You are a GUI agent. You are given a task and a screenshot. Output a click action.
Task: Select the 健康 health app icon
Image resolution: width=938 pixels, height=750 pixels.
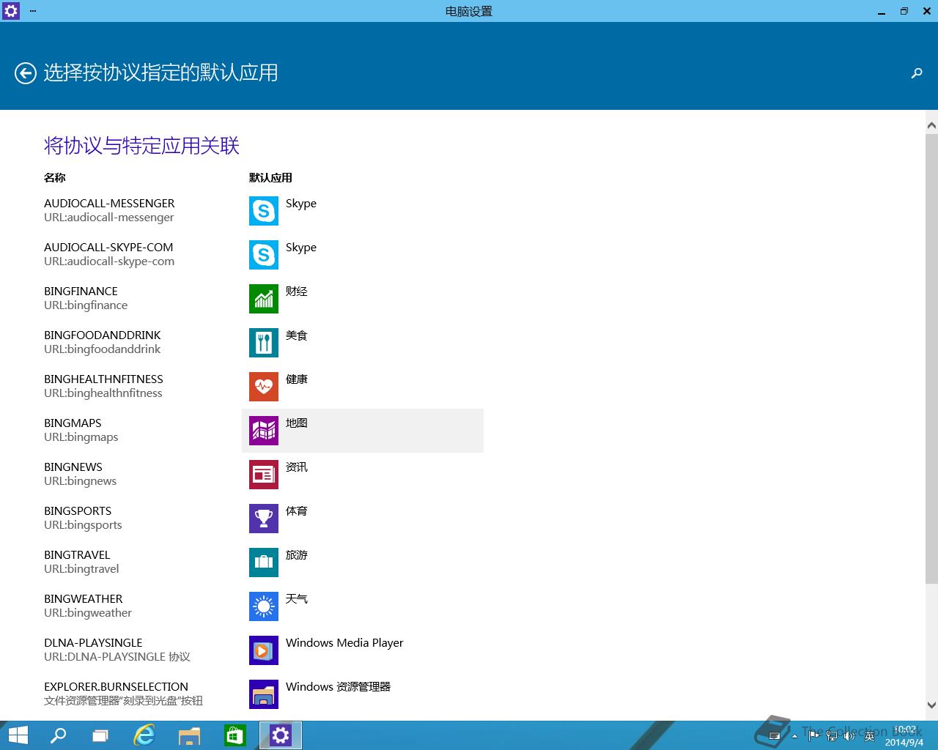264,387
